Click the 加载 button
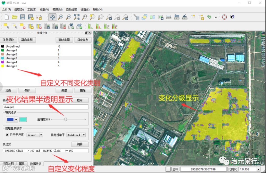Image resolution: width=266 pixels, height=173 pixels. 8,90
